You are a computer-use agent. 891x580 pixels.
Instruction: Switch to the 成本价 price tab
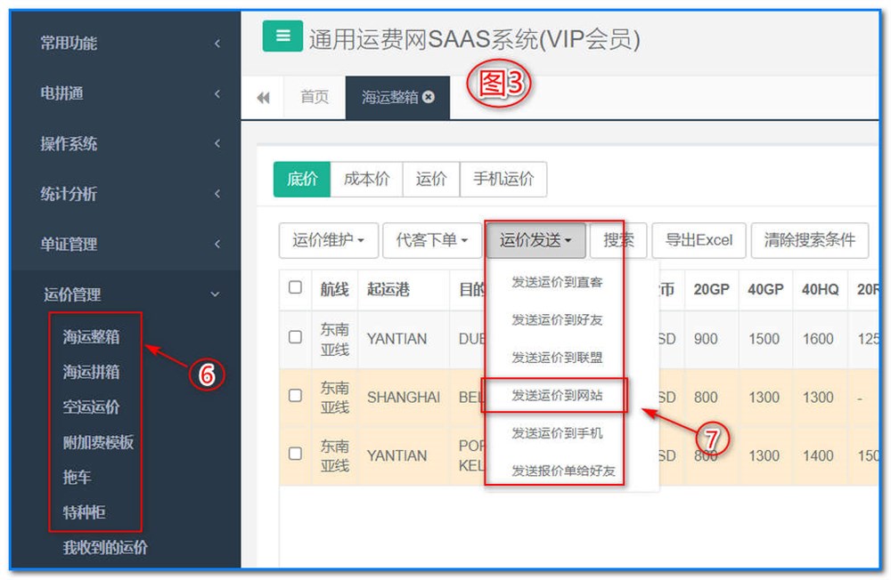click(366, 179)
